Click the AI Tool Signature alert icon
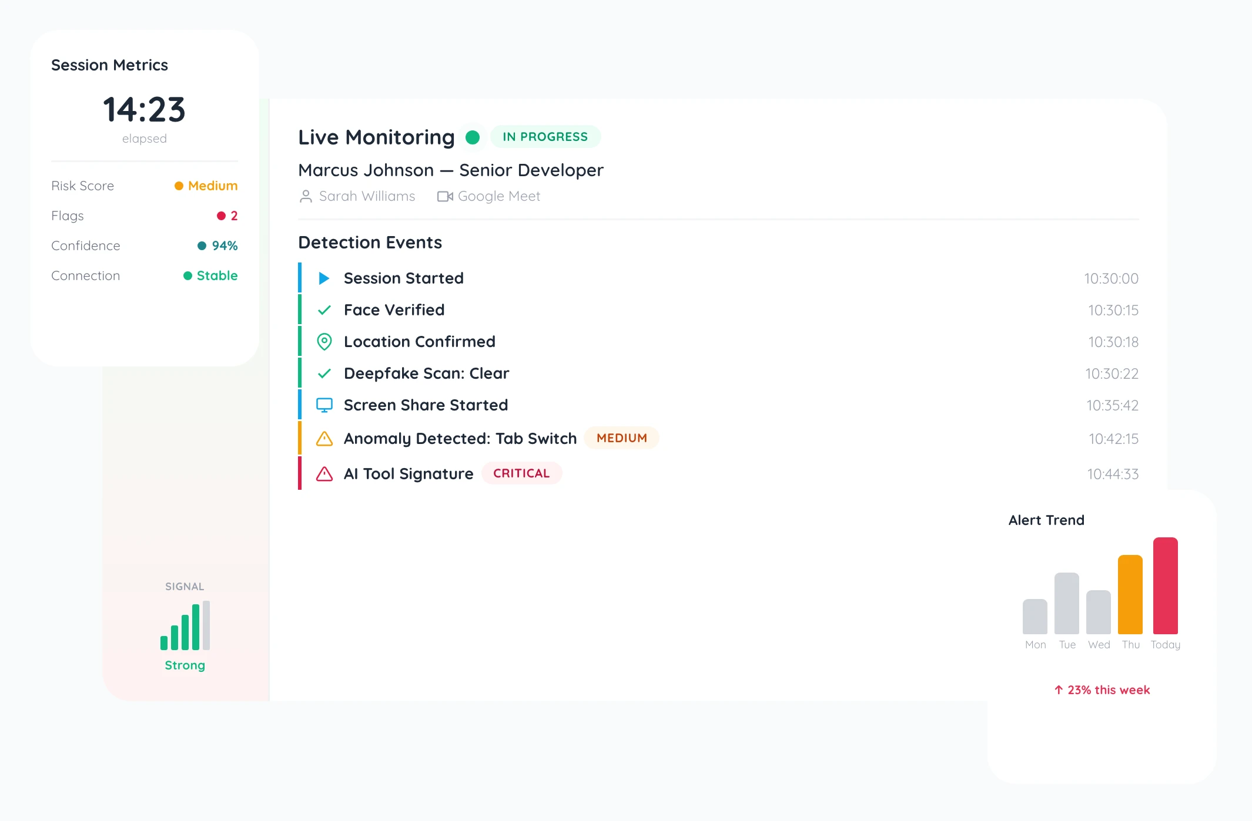1252x821 pixels. click(324, 474)
